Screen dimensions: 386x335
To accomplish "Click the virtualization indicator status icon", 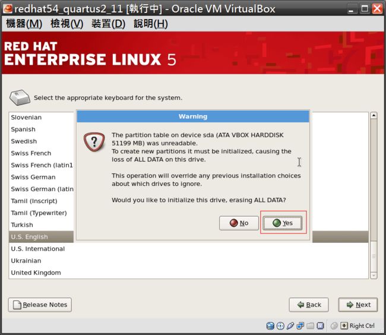I will pyautogui.click(x=320, y=325).
